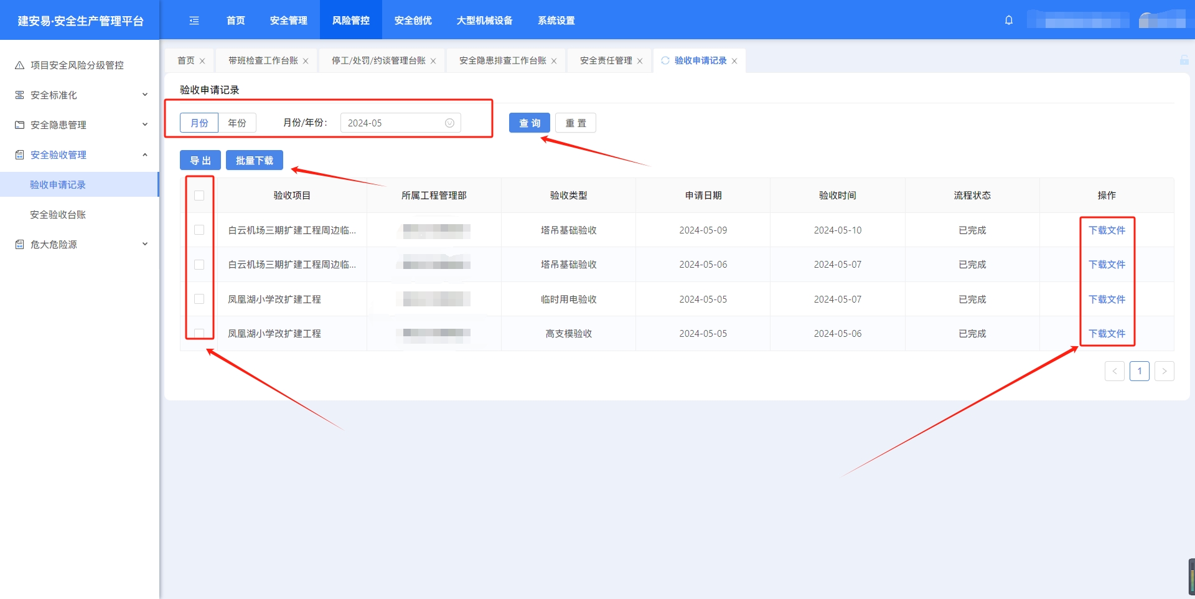Viewport: 1195px width, 599px height.
Task: Click the notification bell icon
Action: point(1009,20)
